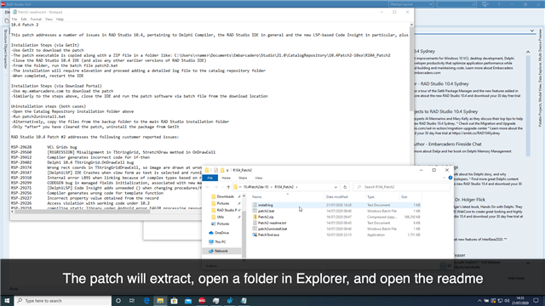Open Utils folder in navigation pane
Image resolution: width=545 pixels, height=306 pixels.
click(221, 217)
